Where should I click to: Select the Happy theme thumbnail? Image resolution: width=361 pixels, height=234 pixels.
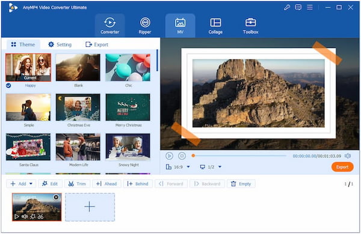point(28,67)
